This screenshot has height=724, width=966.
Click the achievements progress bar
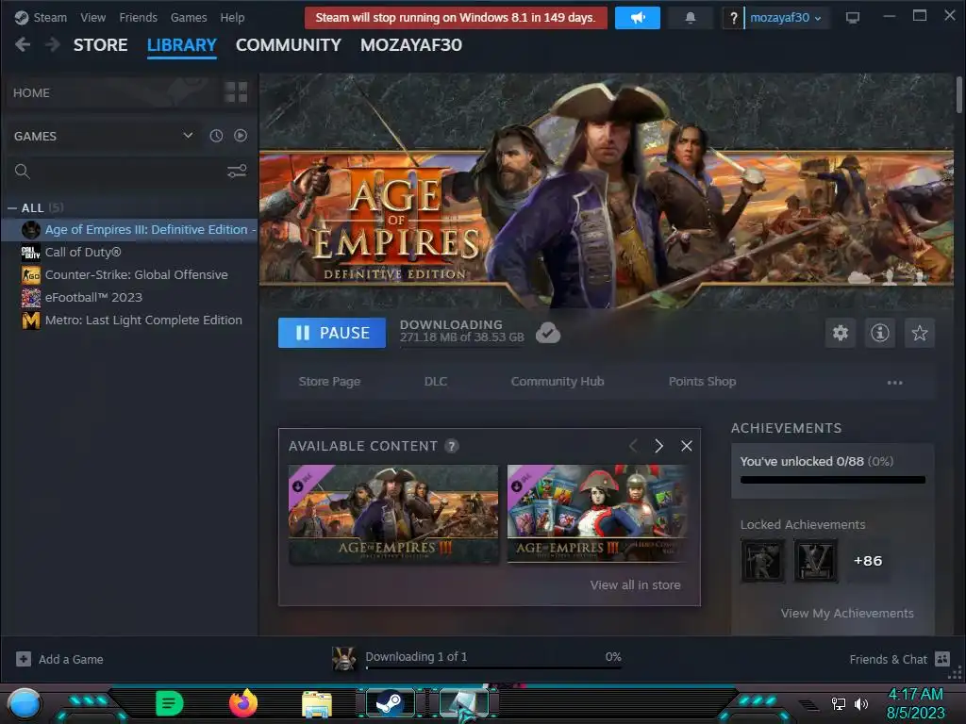pyautogui.click(x=833, y=480)
